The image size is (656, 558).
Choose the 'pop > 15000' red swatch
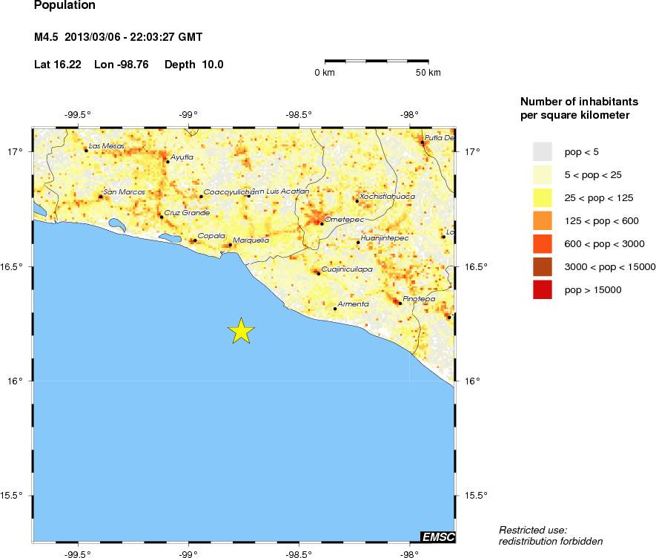click(543, 289)
